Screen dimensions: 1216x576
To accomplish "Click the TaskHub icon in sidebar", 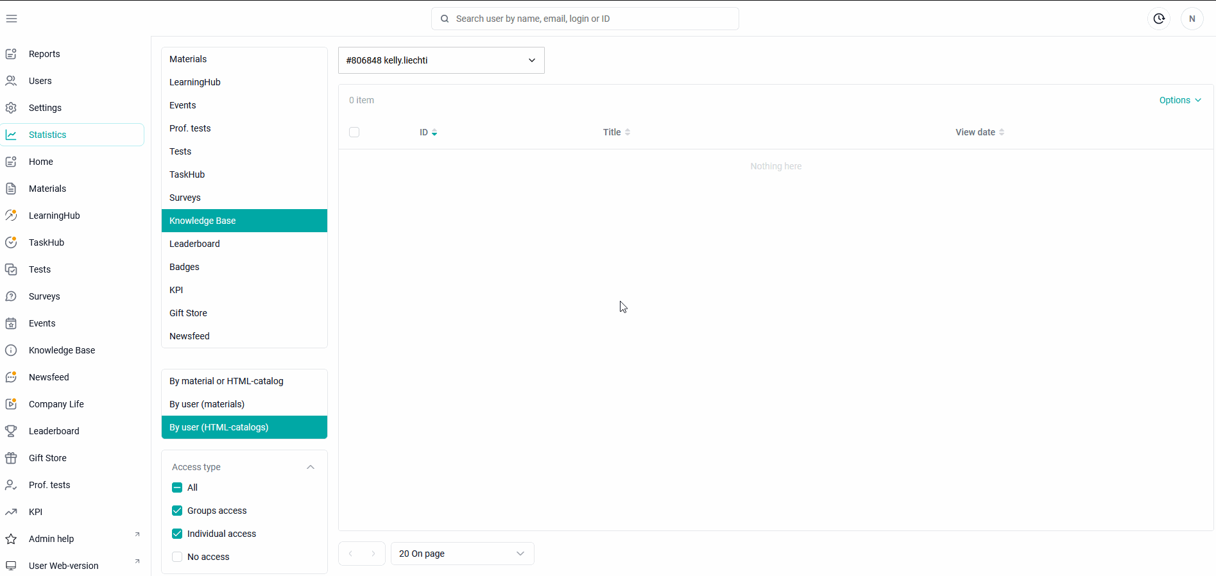I will point(11,242).
